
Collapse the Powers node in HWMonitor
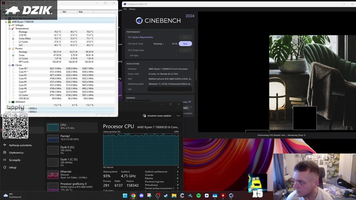pos(9,48)
